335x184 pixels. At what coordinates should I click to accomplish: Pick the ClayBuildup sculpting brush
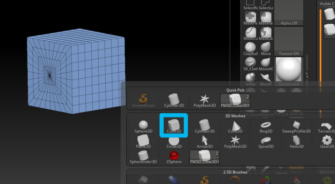[250, 49]
